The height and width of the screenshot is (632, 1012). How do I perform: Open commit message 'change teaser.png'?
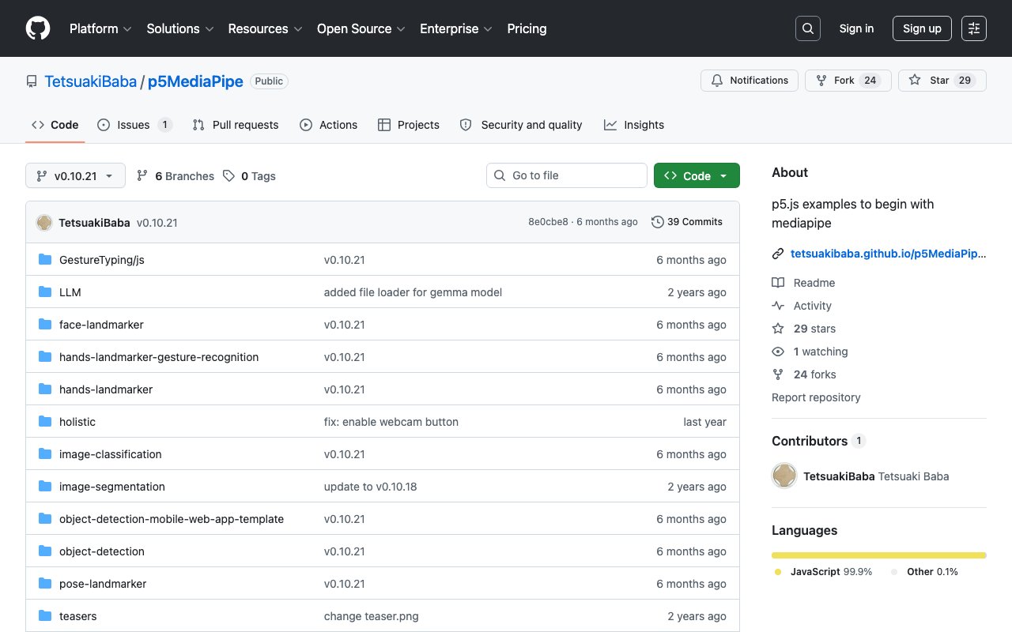(x=372, y=616)
